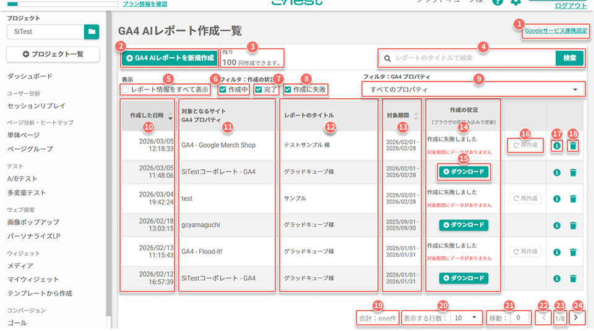Delete the gcyamaguchi report
The height and width of the screenshot is (331, 594).
pos(573,225)
